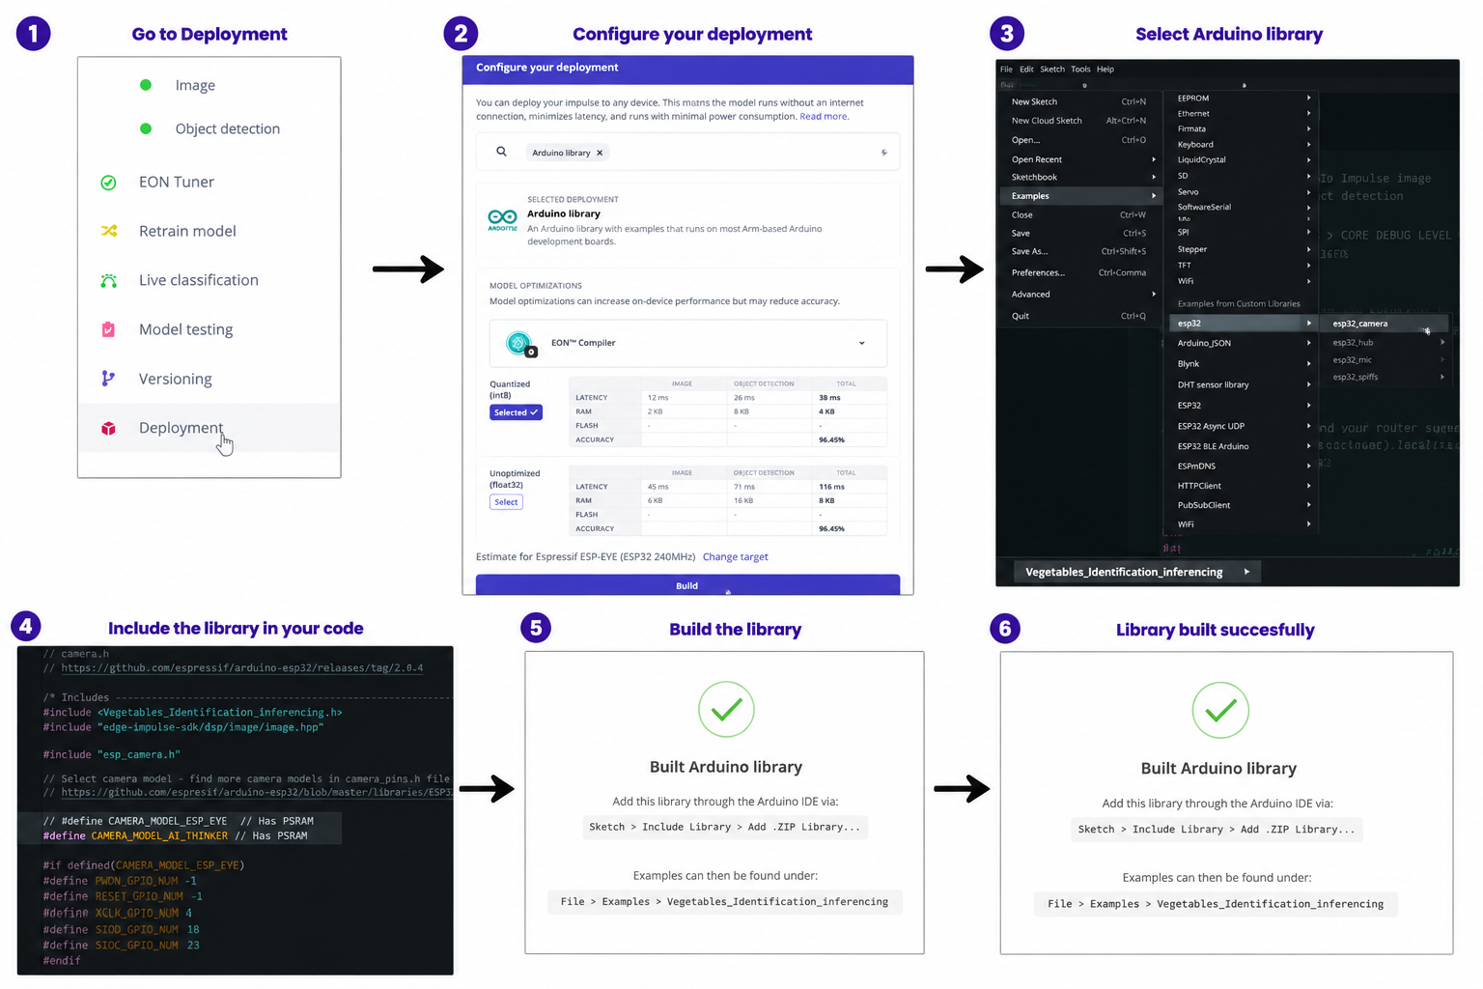Remove the Arduino library search tag

pos(600,153)
